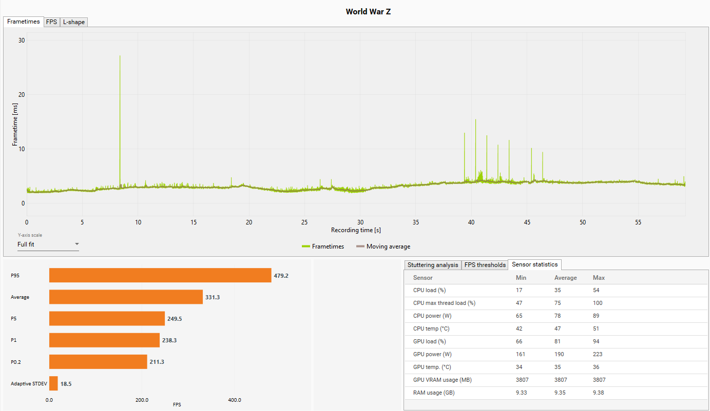The image size is (710, 411).
Task: Select the CPU load (%) row
Action: pyautogui.click(x=555, y=290)
